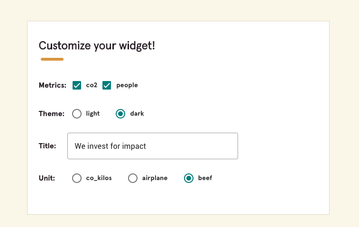359x227 pixels.
Task: Focus the Title text input field
Action: coord(152,146)
